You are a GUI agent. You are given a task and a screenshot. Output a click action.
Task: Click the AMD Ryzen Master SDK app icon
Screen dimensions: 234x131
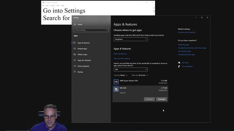pyautogui.click(x=116, y=82)
